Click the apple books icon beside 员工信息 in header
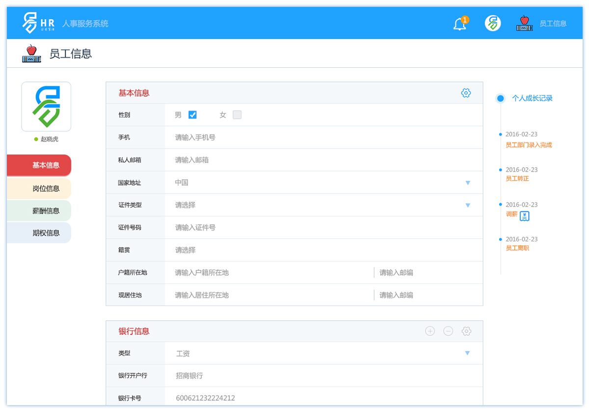This screenshot has width=589, height=412. 525,23
